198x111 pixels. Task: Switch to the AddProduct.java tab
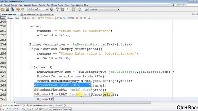(9, 14)
